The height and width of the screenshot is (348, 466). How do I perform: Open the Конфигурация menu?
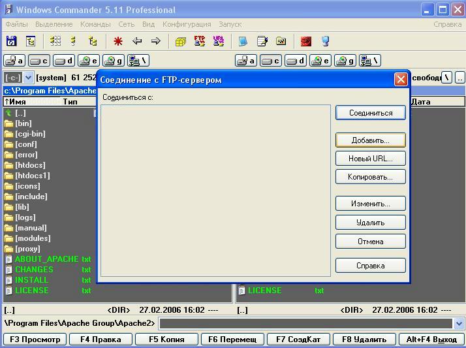tap(187, 24)
